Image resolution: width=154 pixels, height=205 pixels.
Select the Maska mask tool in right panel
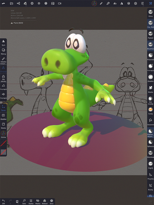pos(151,89)
